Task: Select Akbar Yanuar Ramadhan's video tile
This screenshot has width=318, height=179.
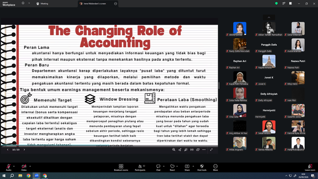Action: pyautogui.click(x=269, y=29)
